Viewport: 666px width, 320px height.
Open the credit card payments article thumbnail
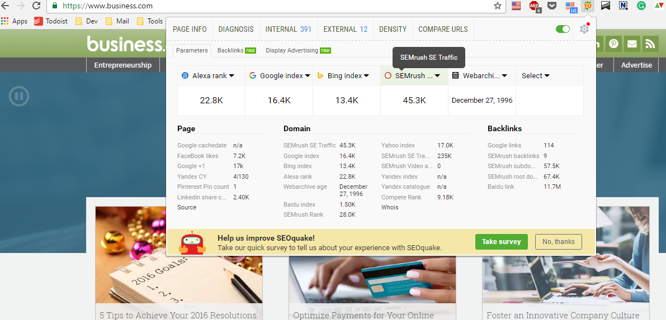[x=372, y=279]
